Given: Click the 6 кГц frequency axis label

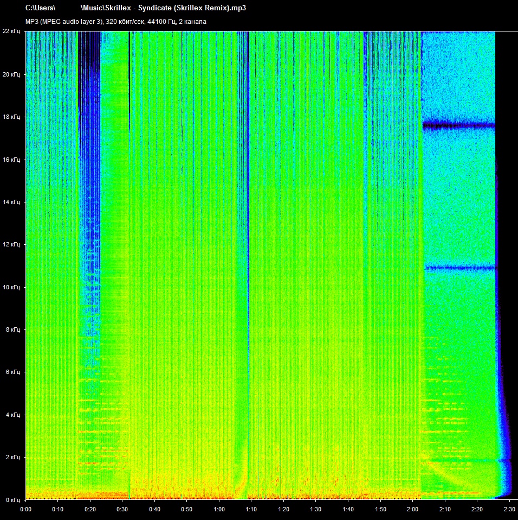Looking at the screenshot, I should [x=12, y=372].
